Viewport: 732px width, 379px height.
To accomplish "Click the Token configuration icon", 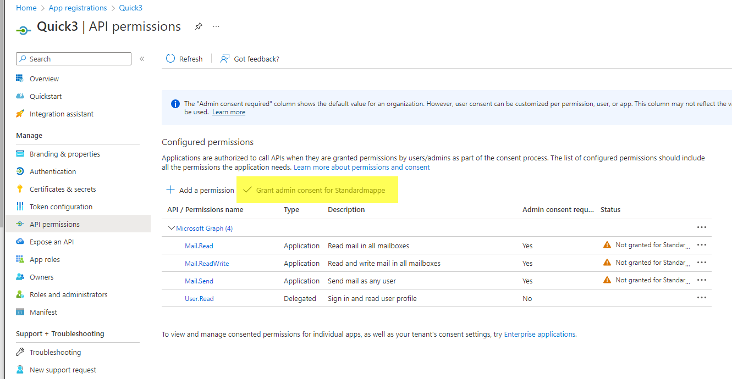I will [x=20, y=207].
